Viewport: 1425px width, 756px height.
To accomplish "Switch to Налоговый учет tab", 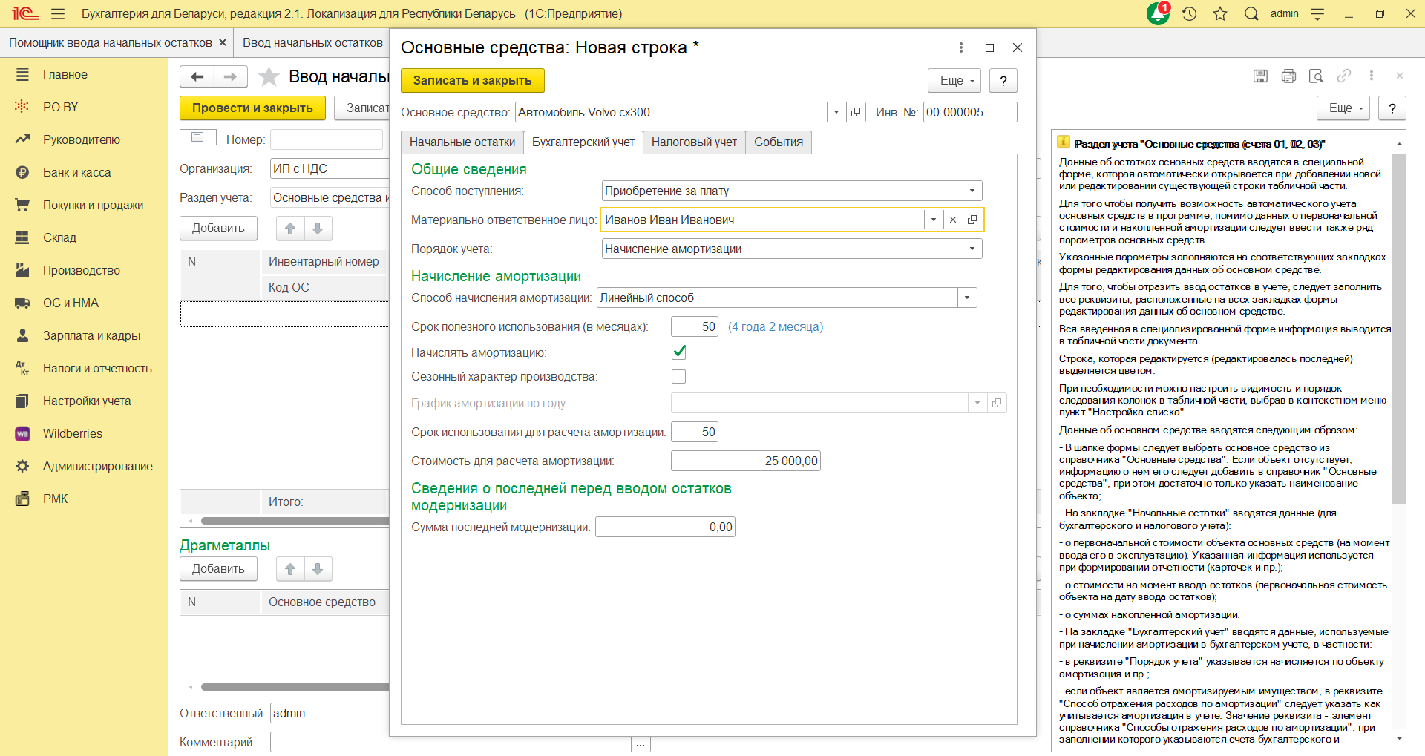I will [695, 142].
